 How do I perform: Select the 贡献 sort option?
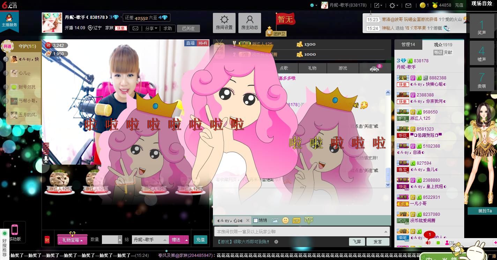448,53
